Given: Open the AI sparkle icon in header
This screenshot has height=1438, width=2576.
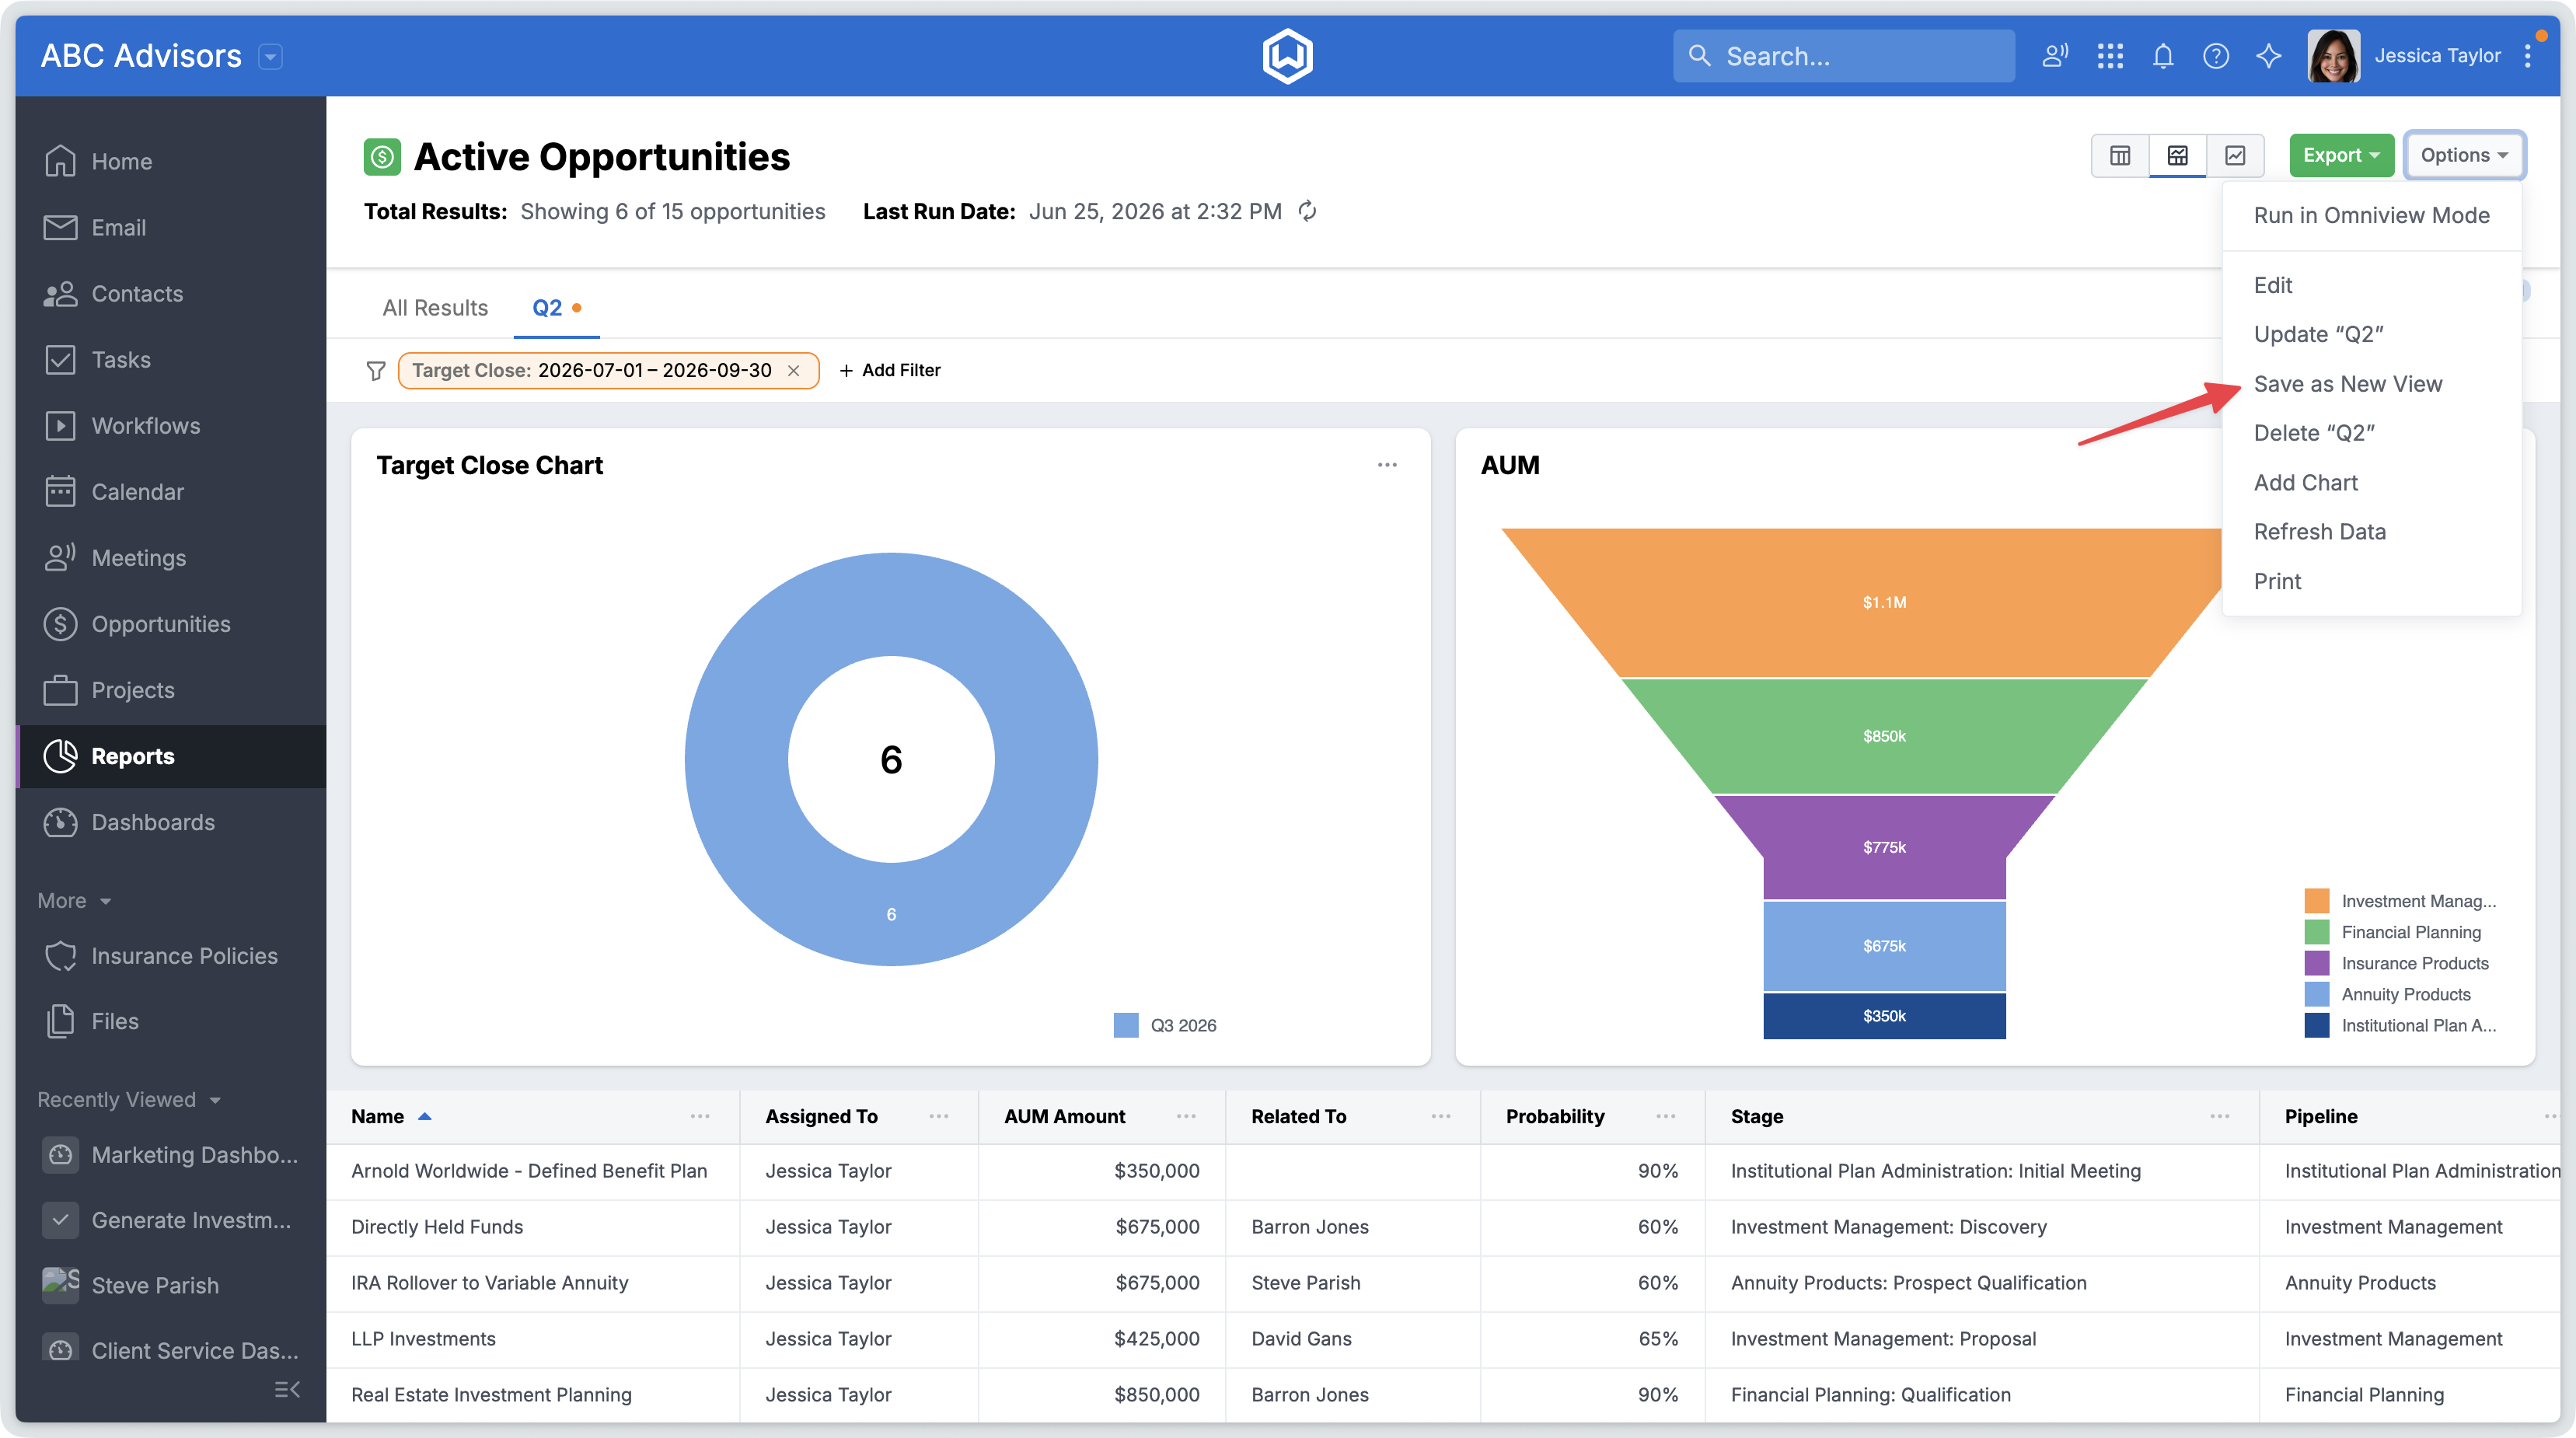Looking at the screenshot, I should point(2268,56).
